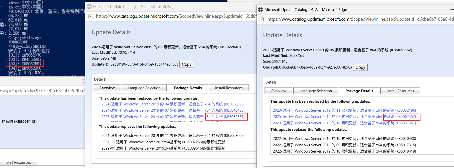Image resolution: width=454 pixels, height=168 pixels.
Task: Copy UpdateID for KB5022840
Action: pyautogui.click(x=187, y=64)
